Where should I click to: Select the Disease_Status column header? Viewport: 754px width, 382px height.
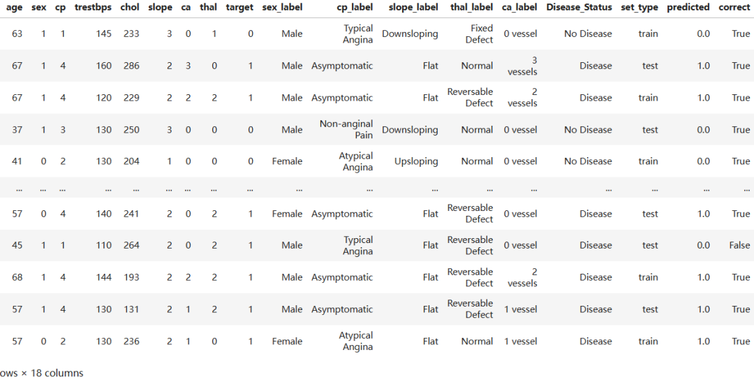point(579,8)
